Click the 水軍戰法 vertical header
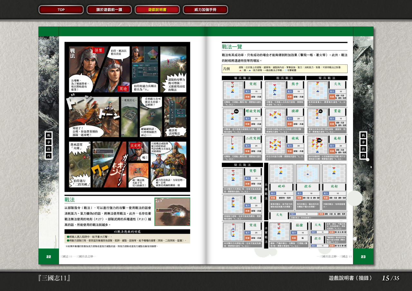 point(266,235)
